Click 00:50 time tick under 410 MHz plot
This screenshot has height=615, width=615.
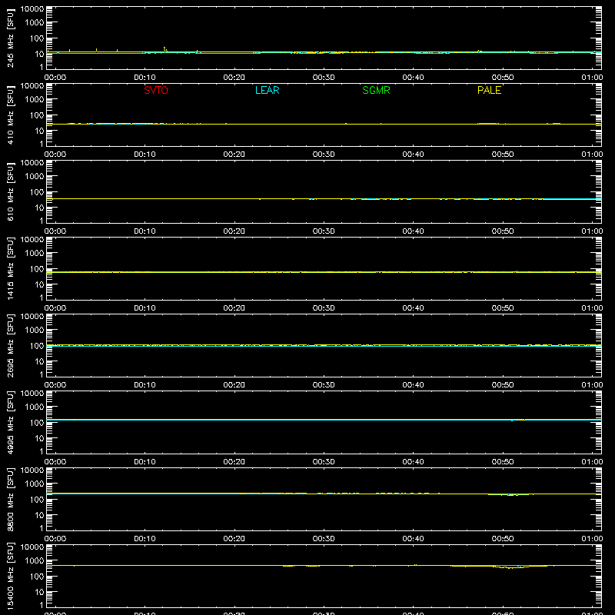tap(503, 155)
